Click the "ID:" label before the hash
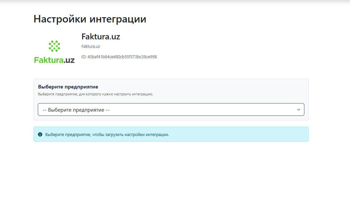The height and width of the screenshot is (204, 350). click(x=84, y=57)
